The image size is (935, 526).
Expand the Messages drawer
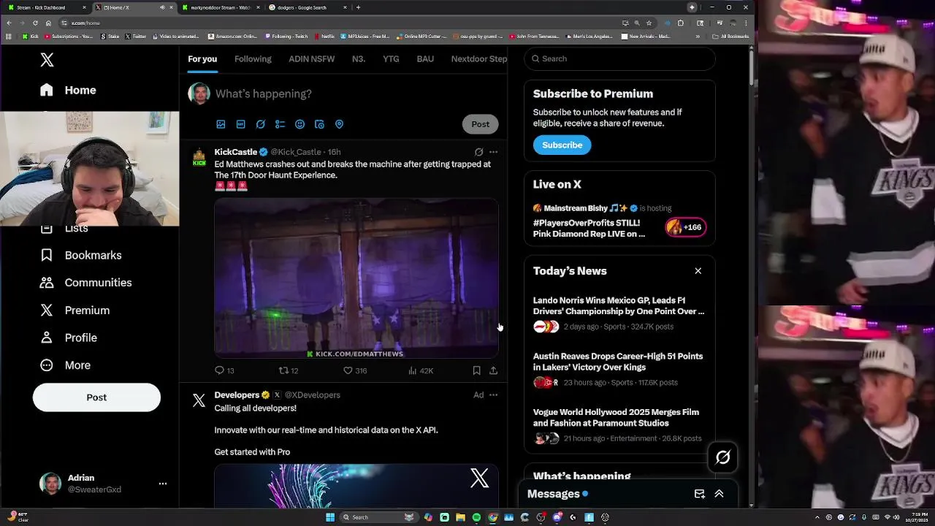point(719,494)
